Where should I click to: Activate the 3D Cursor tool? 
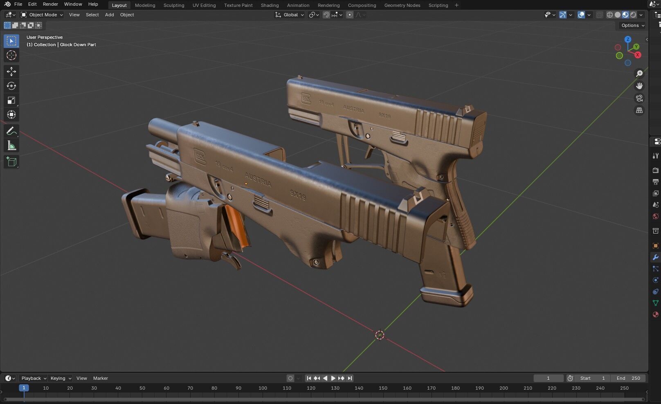click(11, 55)
